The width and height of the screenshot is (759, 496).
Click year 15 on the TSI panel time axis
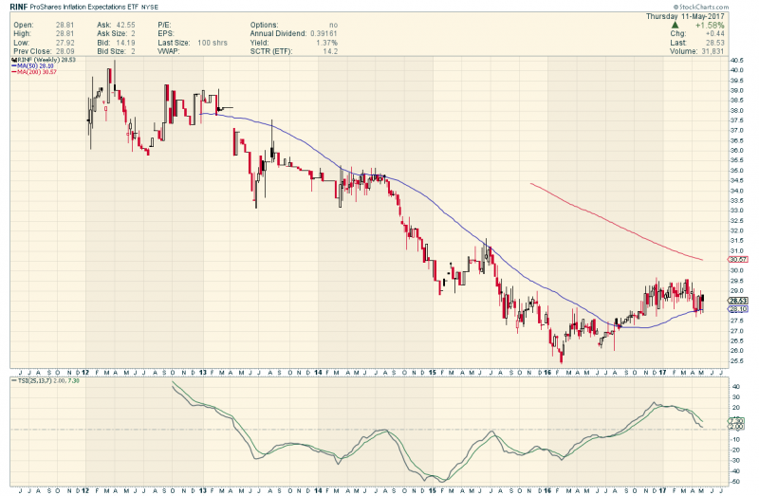click(433, 490)
